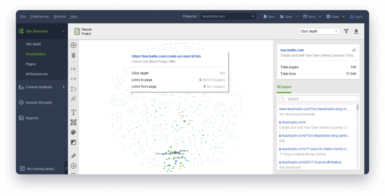Open the color palette icon
The image size is (385, 196).
coord(73,132)
